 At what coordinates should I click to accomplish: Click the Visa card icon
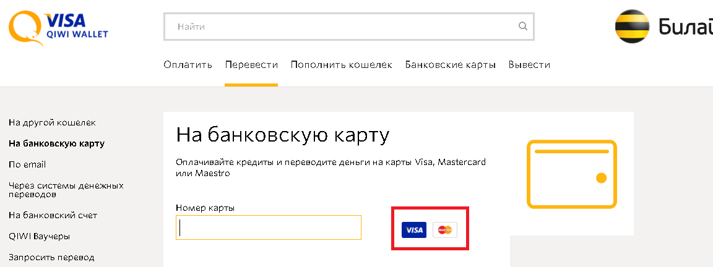tap(413, 230)
